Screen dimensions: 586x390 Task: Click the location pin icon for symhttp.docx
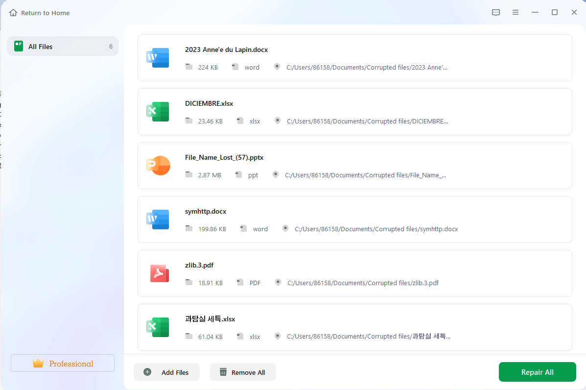pyautogui.click(x=285, y=229)
